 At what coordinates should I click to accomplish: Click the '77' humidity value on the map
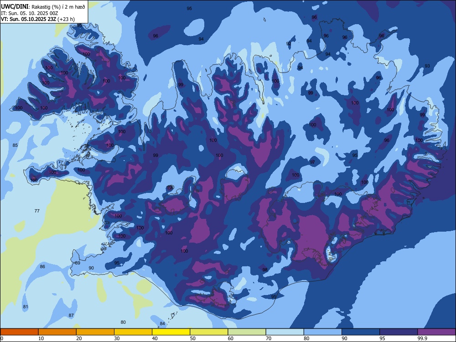pos(37,211)
